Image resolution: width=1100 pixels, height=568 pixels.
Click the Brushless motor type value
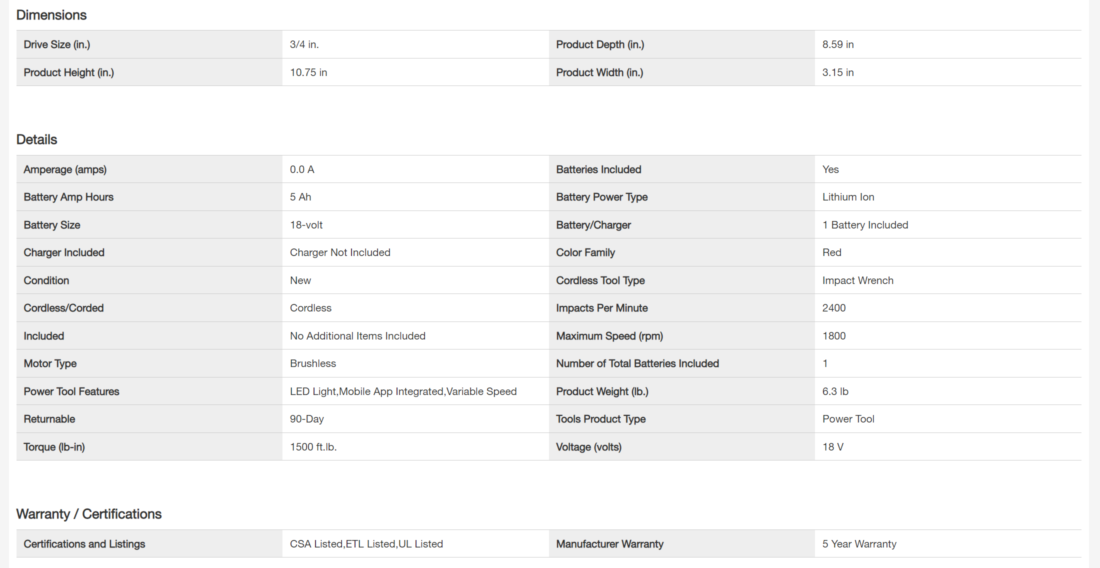313,363
